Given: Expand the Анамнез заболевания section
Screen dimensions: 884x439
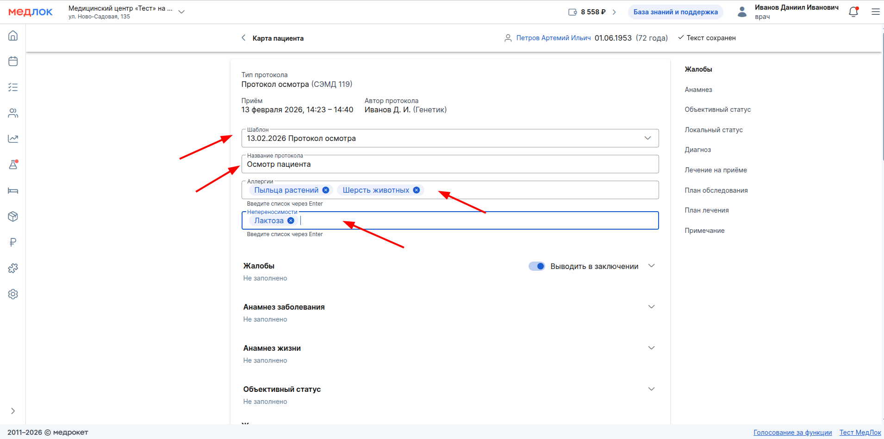Looking at the screenshot, I should click(x=651, y=307).
